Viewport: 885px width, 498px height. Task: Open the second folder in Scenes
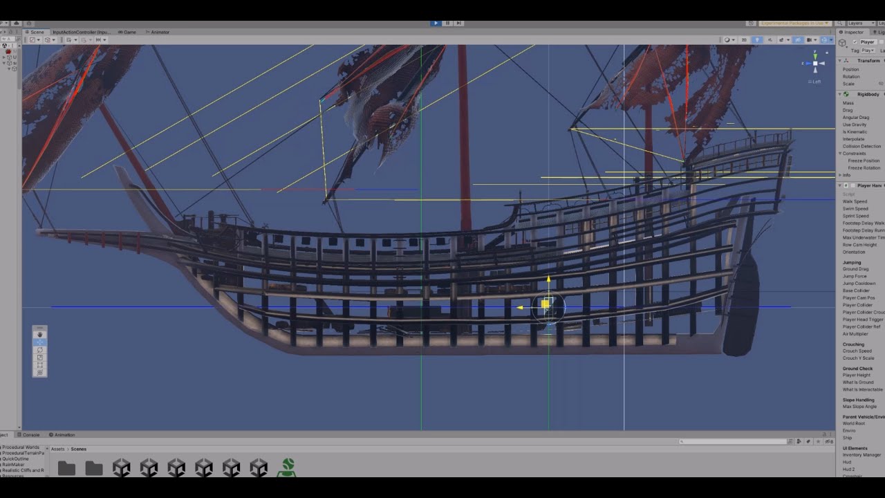94,468
